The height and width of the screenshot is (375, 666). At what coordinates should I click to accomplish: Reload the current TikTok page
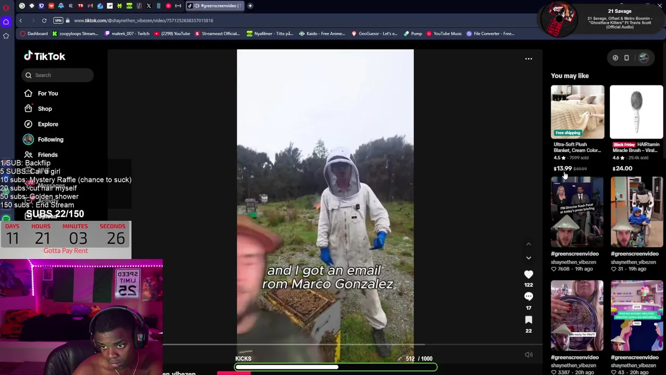tap(44, 20)
